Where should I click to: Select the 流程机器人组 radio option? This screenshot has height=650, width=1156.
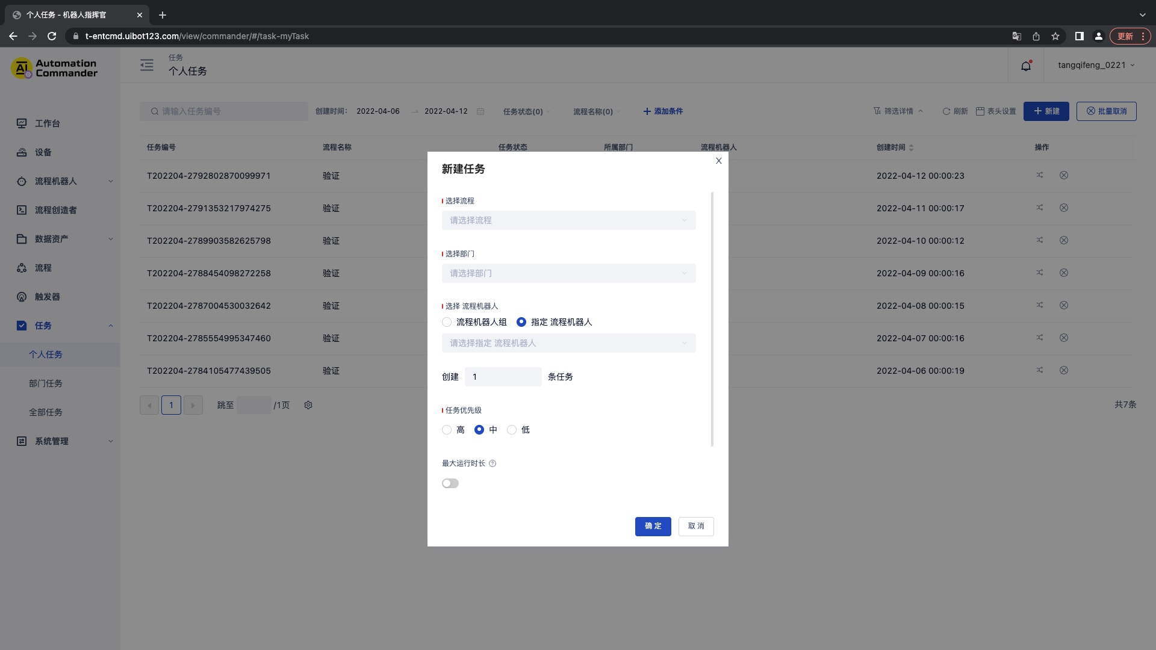(x=447, y=322)
